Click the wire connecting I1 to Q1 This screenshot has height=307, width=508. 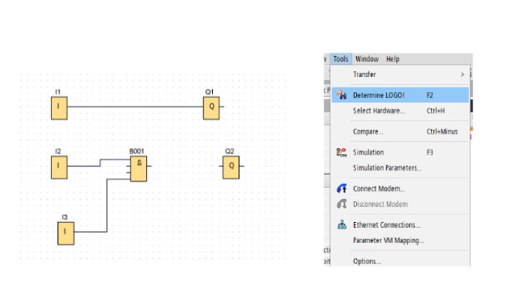[136, 107]
